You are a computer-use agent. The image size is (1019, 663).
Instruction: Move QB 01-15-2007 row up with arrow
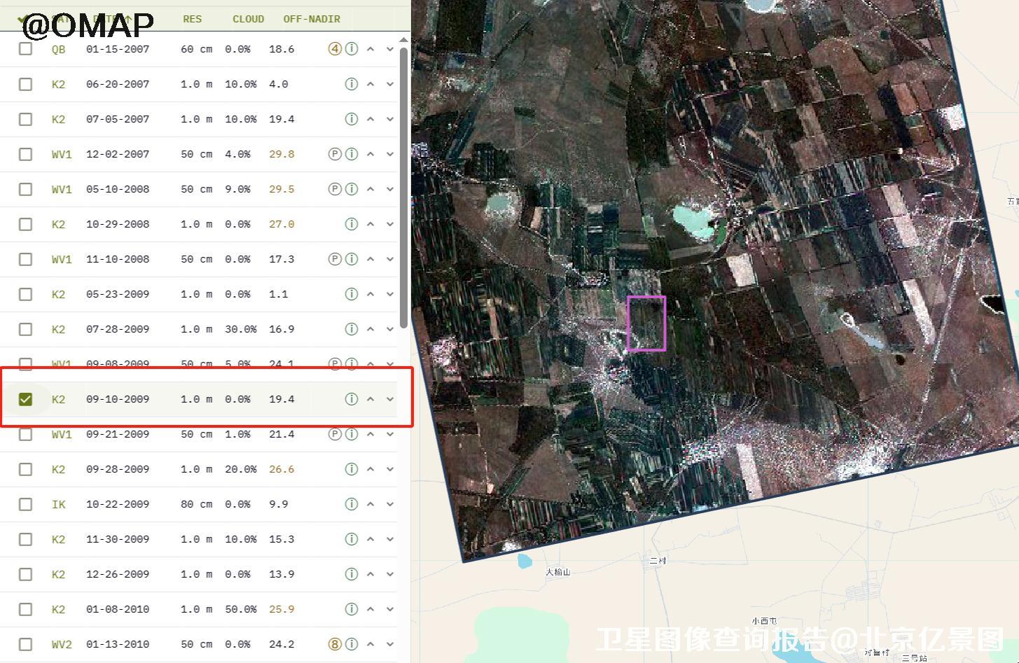click(x=370, y=49)
